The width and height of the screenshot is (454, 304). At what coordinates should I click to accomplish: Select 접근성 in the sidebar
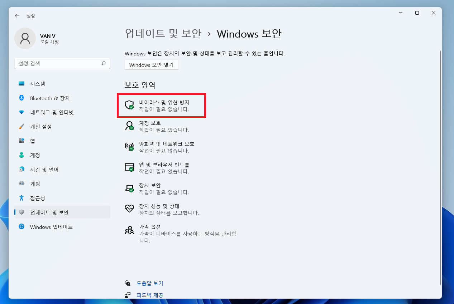point(62,198)
